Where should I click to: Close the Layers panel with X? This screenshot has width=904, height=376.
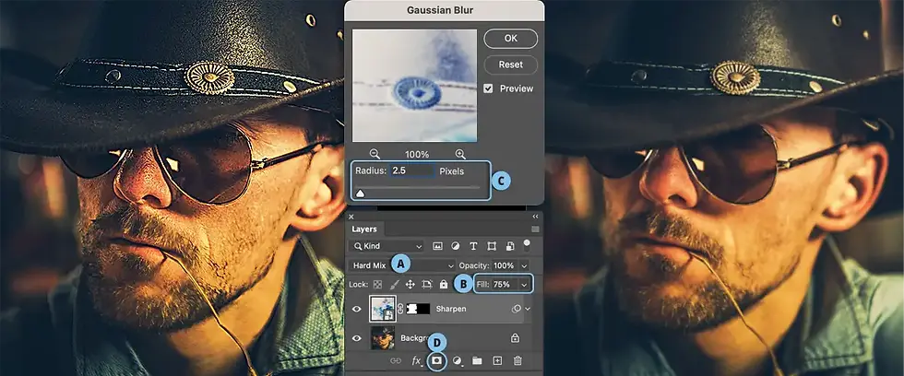[x=351, y=217]
